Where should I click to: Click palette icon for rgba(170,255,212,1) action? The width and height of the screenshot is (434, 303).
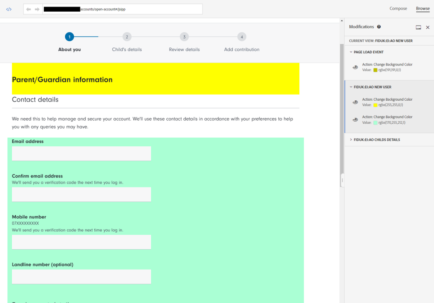355,120
